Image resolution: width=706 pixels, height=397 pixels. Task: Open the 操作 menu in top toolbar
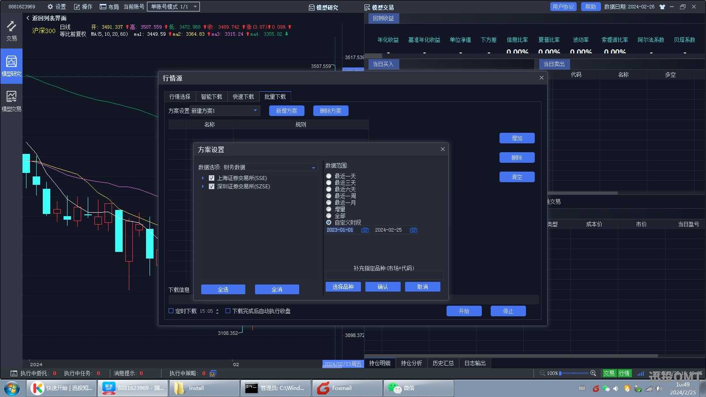pos(83,7)
